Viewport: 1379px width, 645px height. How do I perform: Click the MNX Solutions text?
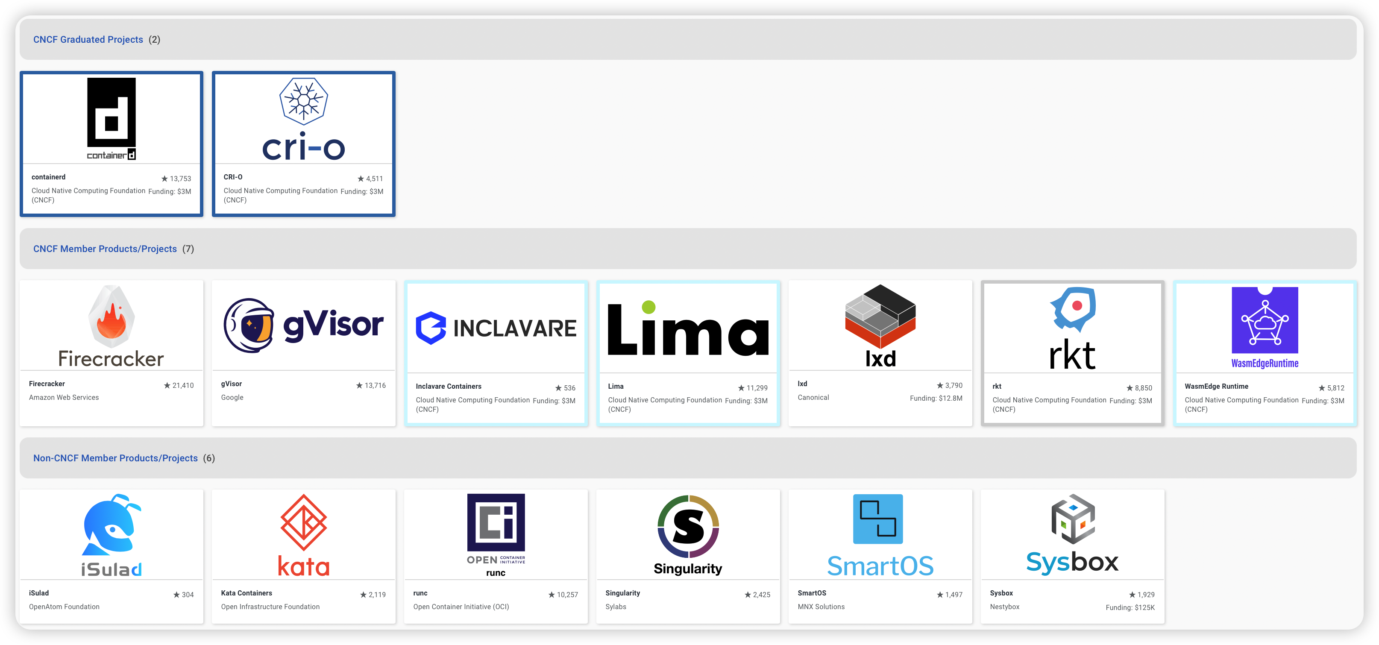click(821, 607)
